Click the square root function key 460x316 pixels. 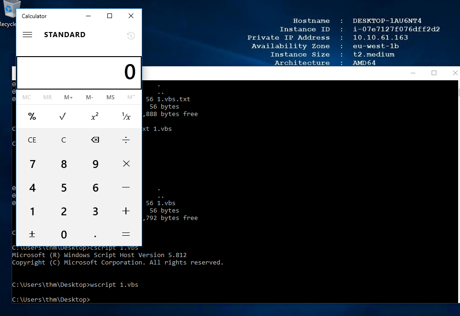(64, 117)
